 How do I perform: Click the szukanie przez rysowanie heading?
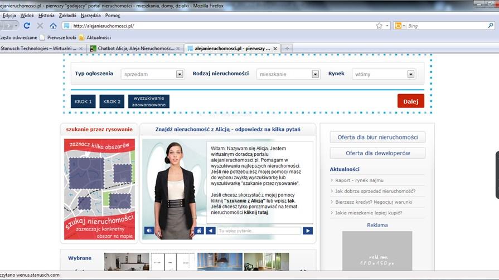tap(99, 129)
